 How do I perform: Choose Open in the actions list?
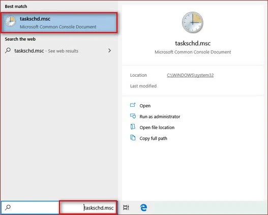145,106
